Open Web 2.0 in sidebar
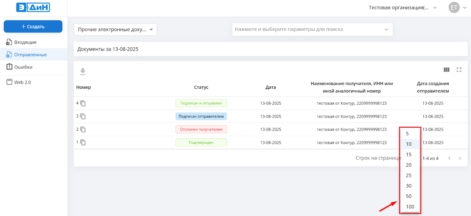 point(22,82)
